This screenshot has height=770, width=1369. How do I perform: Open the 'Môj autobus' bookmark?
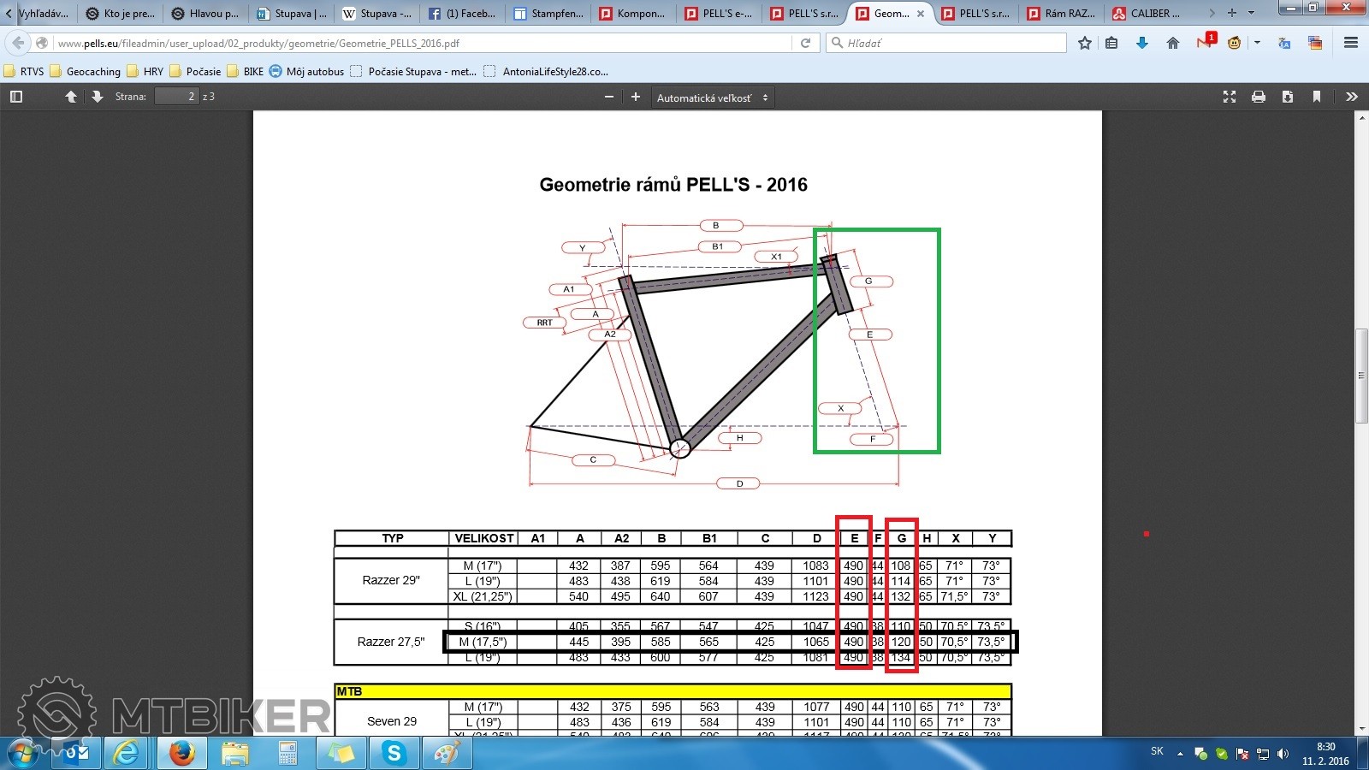[x=306, y=72]
